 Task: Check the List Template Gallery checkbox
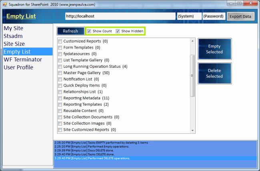pyautogui.click(x=60, y=60)
